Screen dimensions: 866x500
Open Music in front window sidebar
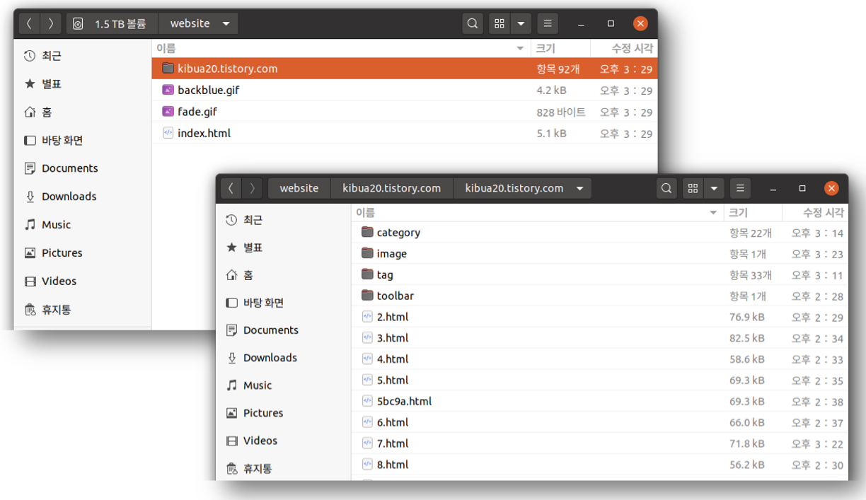tap(284, 385)
